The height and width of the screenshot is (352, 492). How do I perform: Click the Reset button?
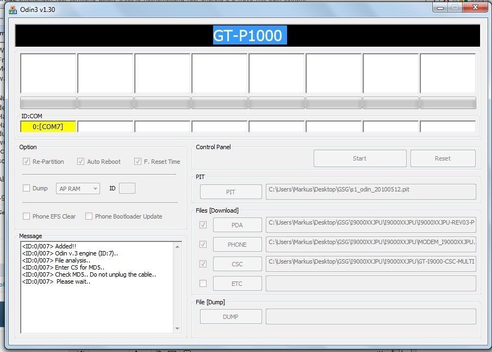(x=443, y=158)
